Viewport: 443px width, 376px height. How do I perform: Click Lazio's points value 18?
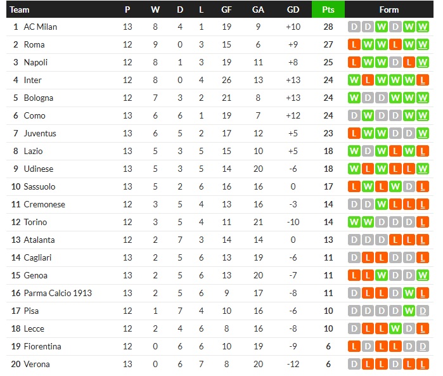pos(328,151)
